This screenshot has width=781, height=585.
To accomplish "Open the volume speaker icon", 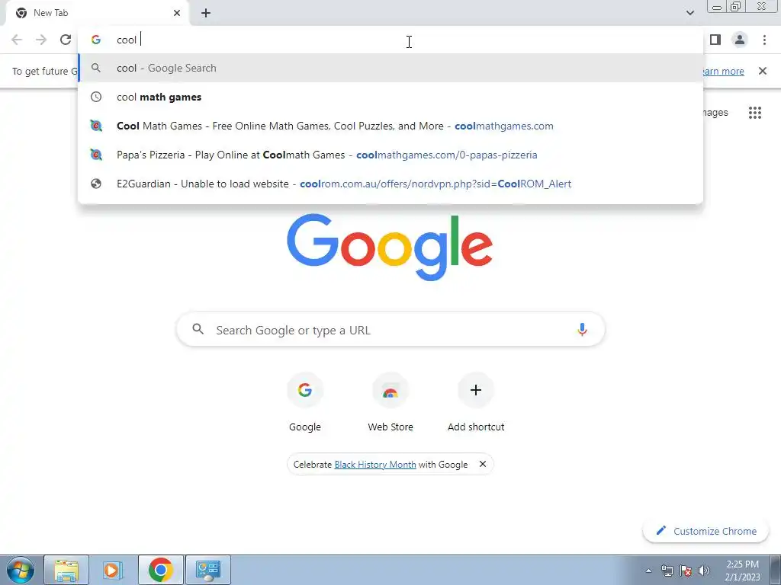I will [704, 571].
